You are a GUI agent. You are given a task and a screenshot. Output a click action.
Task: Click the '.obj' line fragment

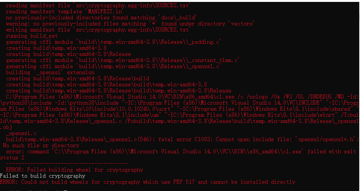pos(6,127)
